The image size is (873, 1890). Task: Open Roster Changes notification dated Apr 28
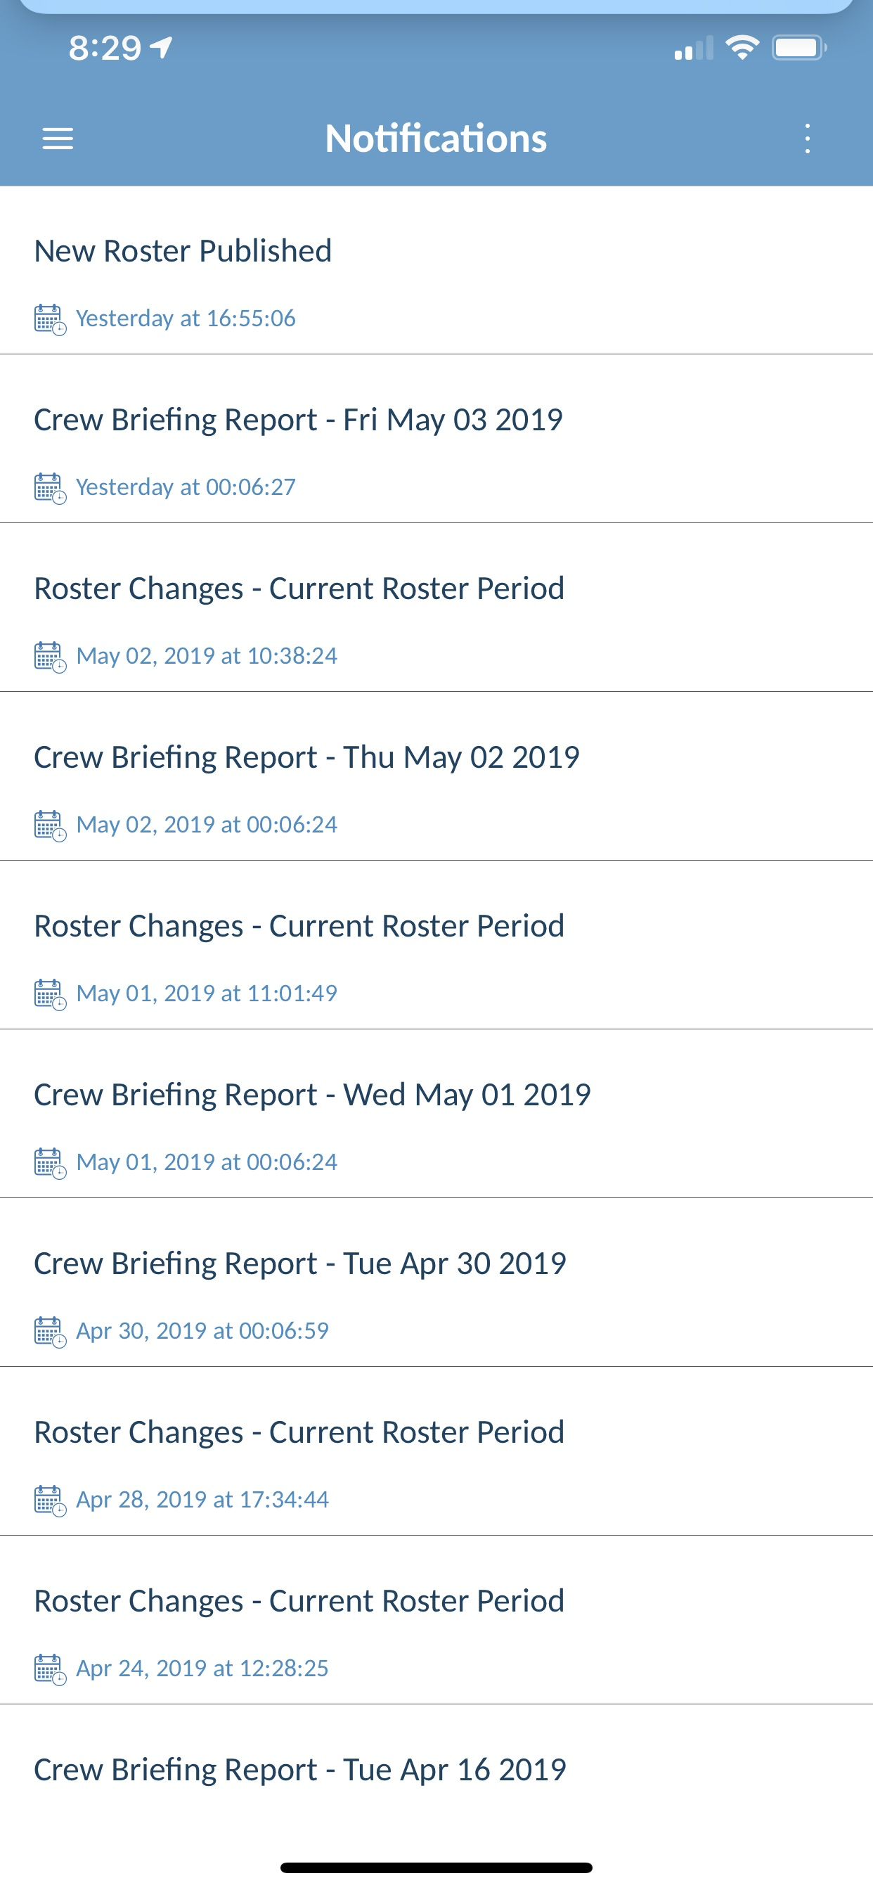(436, 1451)
